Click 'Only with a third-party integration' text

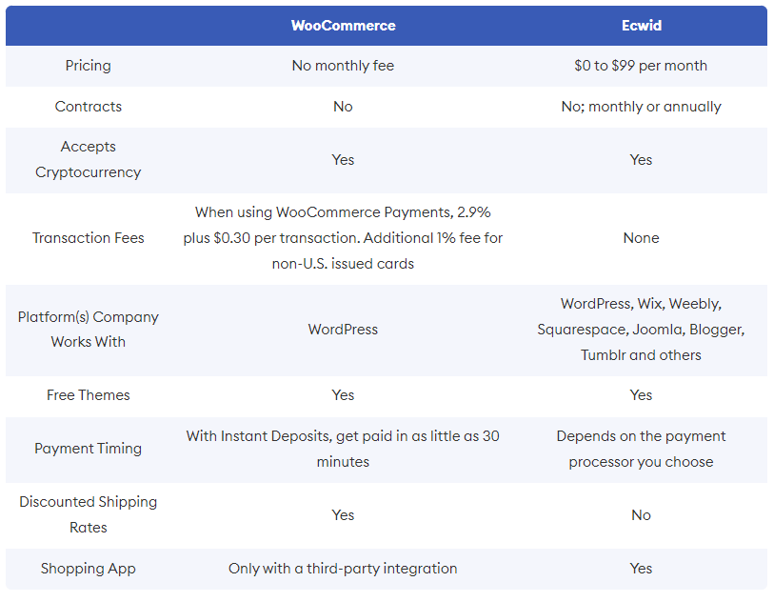coord(343,569)
